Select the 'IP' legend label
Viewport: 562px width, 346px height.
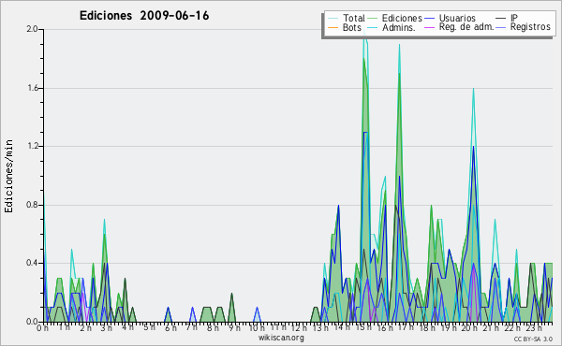click(514, 18)
